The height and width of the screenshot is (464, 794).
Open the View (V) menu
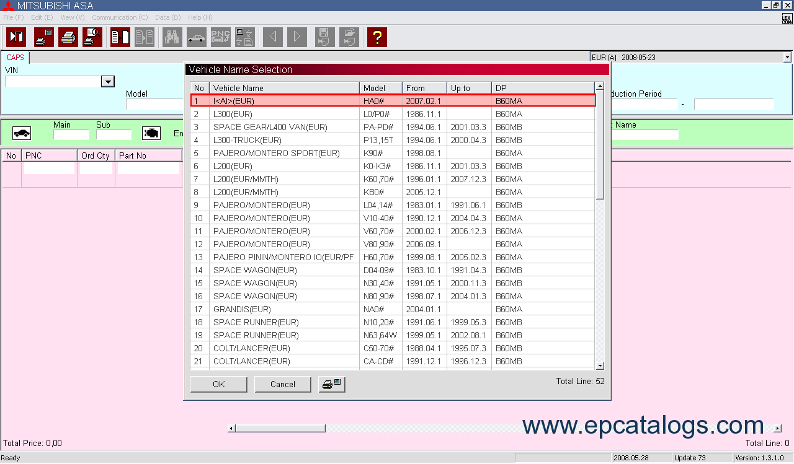pos(72,17)
